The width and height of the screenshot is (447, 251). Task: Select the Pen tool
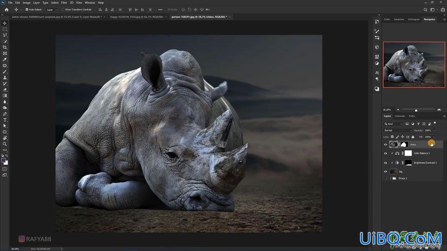click(x=5, y=114)
